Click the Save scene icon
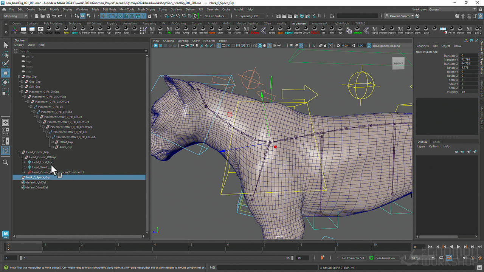The image size is (484, 272). click(x=48, y=16)
